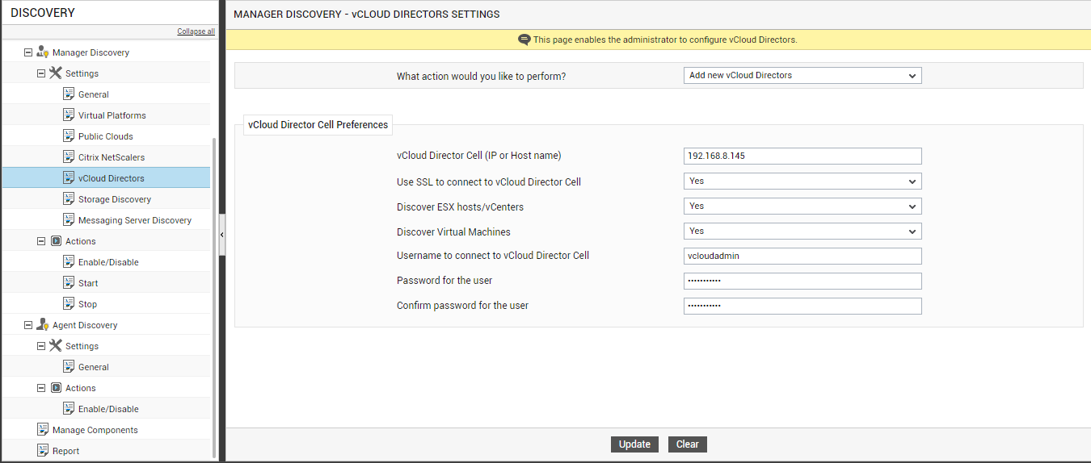Open the 'What action would you like to perform' dropdown
The width and height of the screenshot is (1091, 463).
(802, 76)
